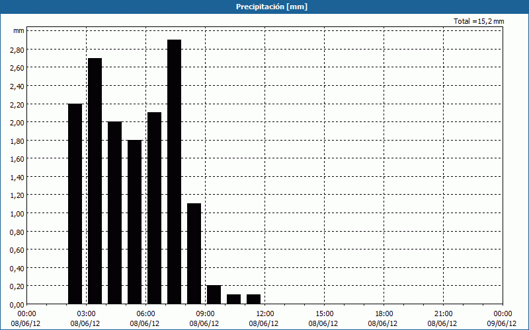Click the 00:00 label above 09/06/12

pyautogui.click(x=503, y=314)
